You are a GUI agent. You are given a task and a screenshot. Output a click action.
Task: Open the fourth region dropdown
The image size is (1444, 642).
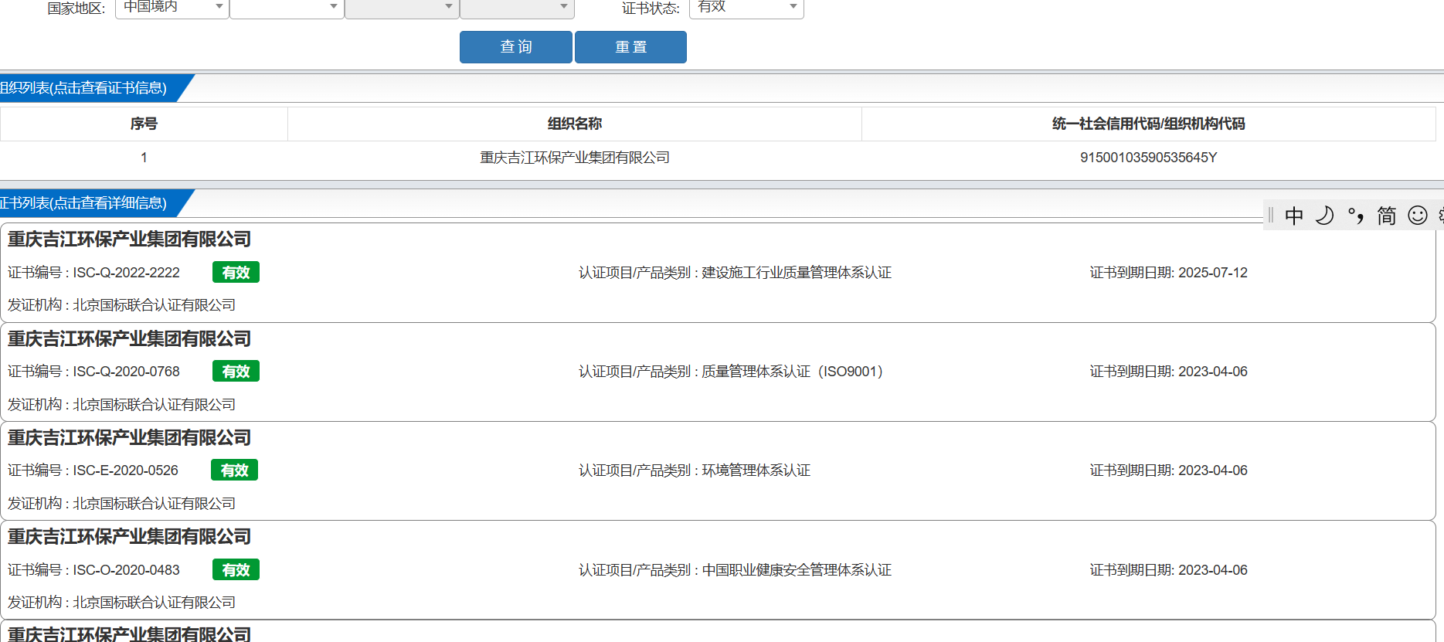[517, 8]
